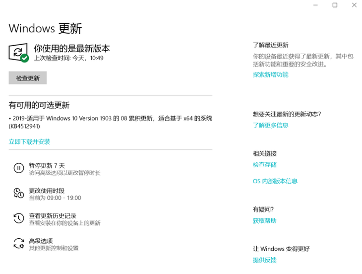Click the history icon beside 查看更新历史记录

pos(19,218)
